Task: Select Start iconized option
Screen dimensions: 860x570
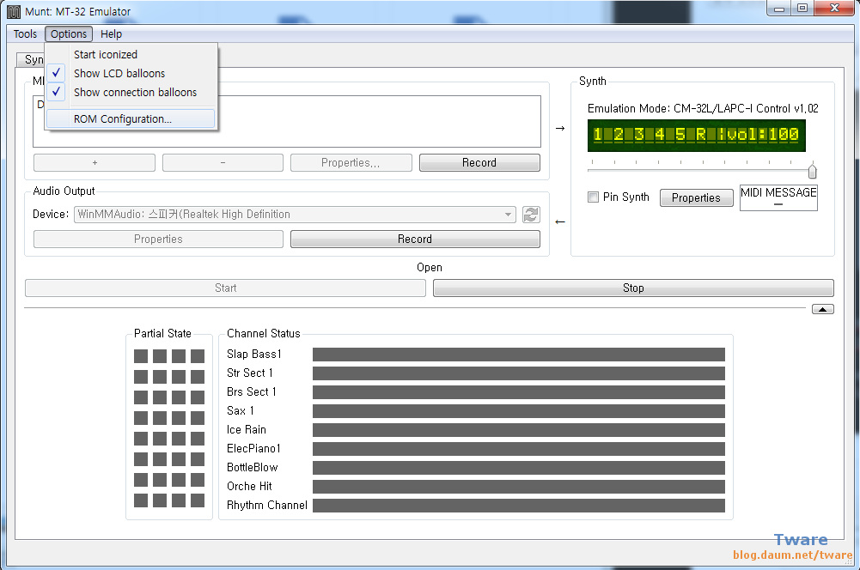Action: [x=131, y=54]
